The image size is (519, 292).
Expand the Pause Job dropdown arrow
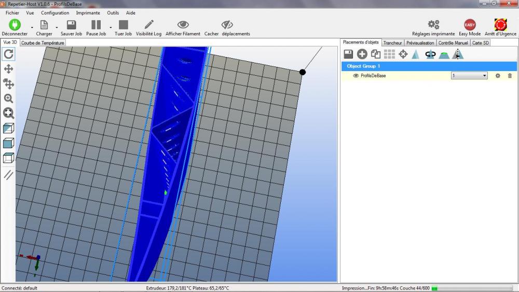(x=111, y=27)
